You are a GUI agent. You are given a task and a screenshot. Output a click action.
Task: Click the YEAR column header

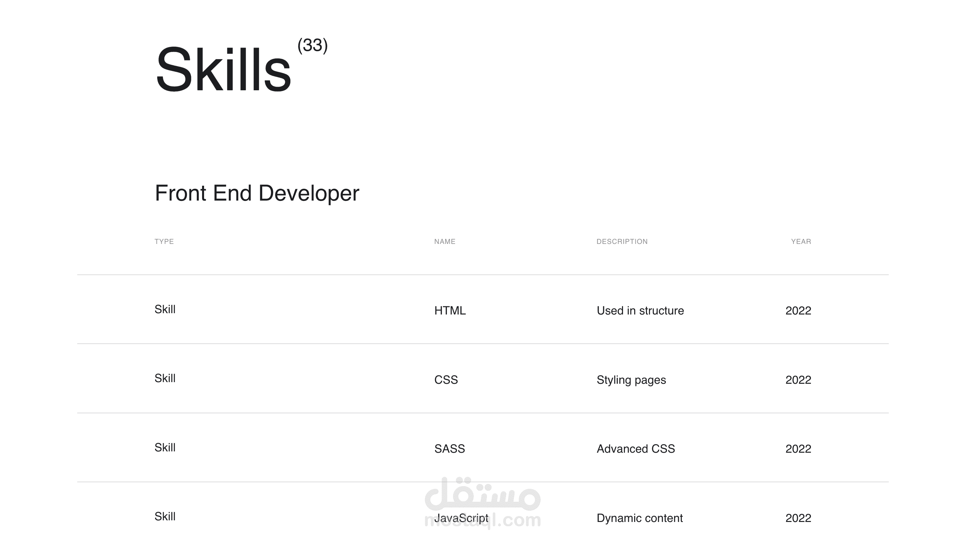tap(801, 242)
